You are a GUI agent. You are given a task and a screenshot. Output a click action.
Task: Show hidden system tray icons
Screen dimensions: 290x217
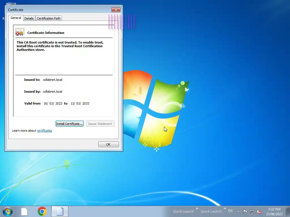click(238, 211)
